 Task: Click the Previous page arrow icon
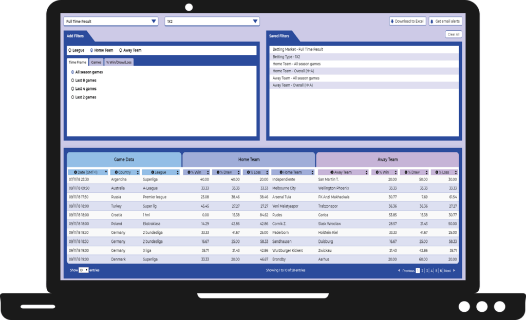click(x=399, y=270)
